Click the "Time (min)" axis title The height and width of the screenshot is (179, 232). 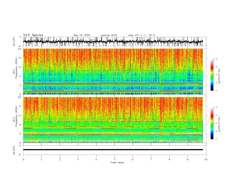tap(117, 162)
